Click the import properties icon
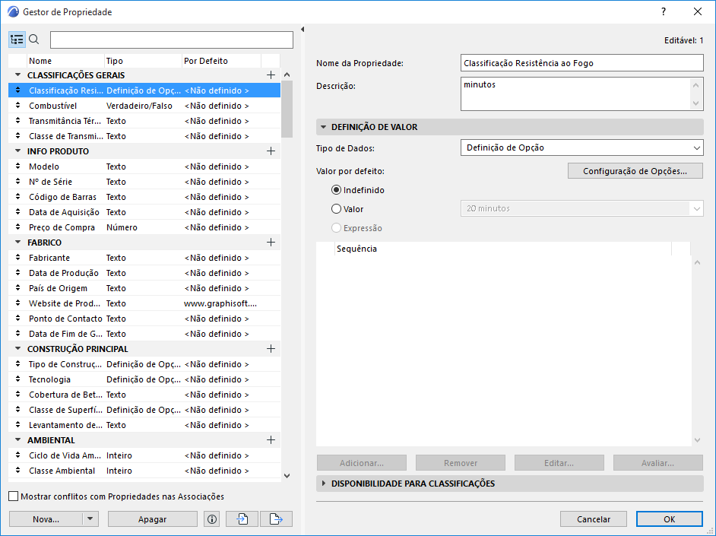Image resolution: width=716 pixels, height=536 pixels. [242, 519]
